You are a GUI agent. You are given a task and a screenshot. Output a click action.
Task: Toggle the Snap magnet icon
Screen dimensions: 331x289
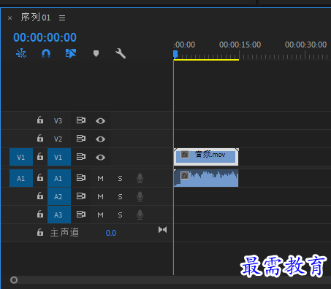coord(46,53)
